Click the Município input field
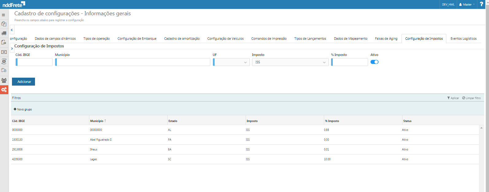 pos(133,62)
